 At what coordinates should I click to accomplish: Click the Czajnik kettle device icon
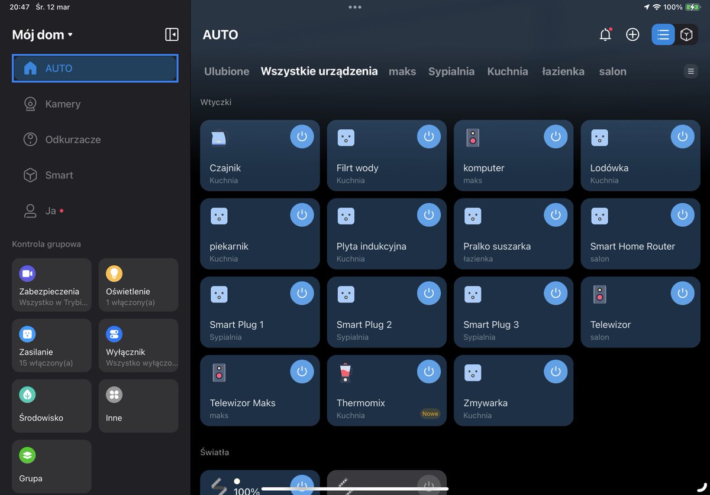(x=219, y=138)
